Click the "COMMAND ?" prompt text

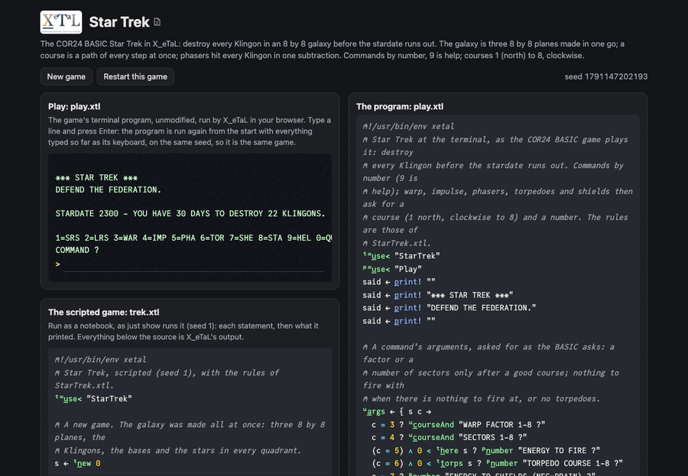click(x=77, y=250)
